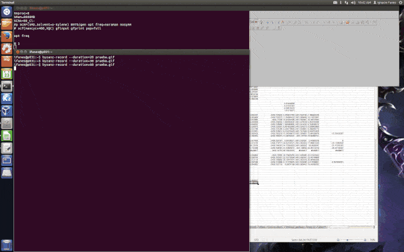Click zoom in icon in spreadsheet status bar

[x=365, y=240]
